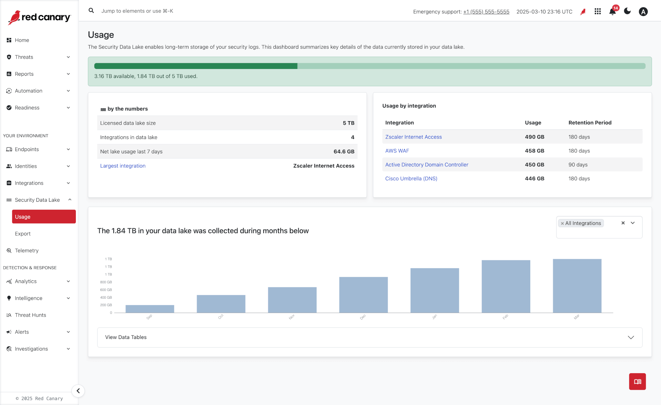Screen dimensions: 661x405
Task: Open the Cisco Umbrella (DNS) link
Action: pos(411,178)
